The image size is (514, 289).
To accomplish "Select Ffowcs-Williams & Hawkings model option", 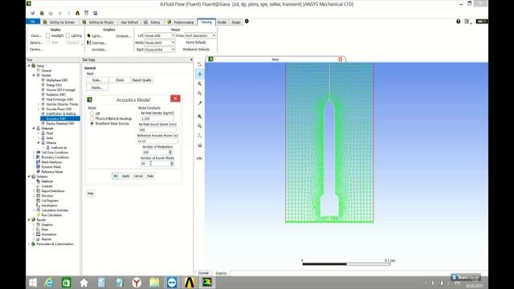I will pos(92,119).
